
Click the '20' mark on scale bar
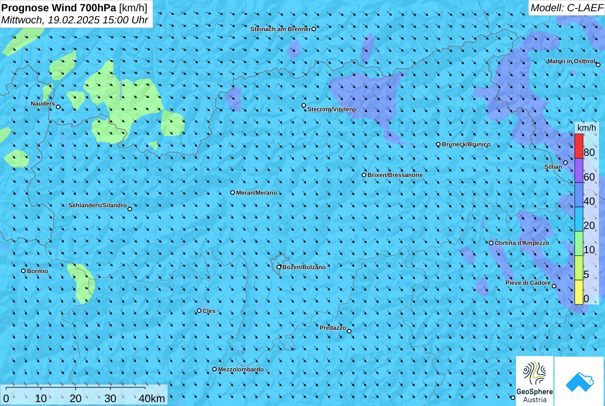click(76, 399)
